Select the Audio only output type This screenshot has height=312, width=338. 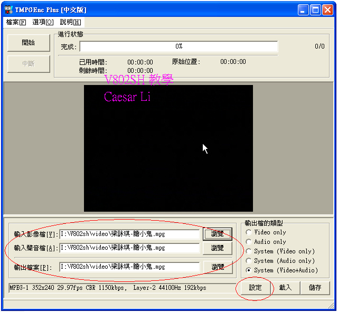[x=249, y=242]
